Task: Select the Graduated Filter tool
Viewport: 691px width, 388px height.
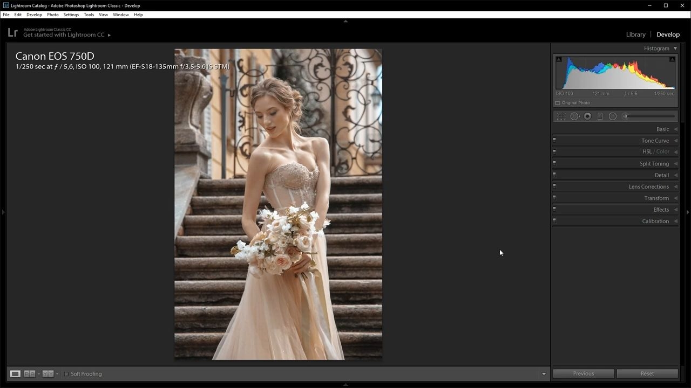Action: (x=600, y=116)
